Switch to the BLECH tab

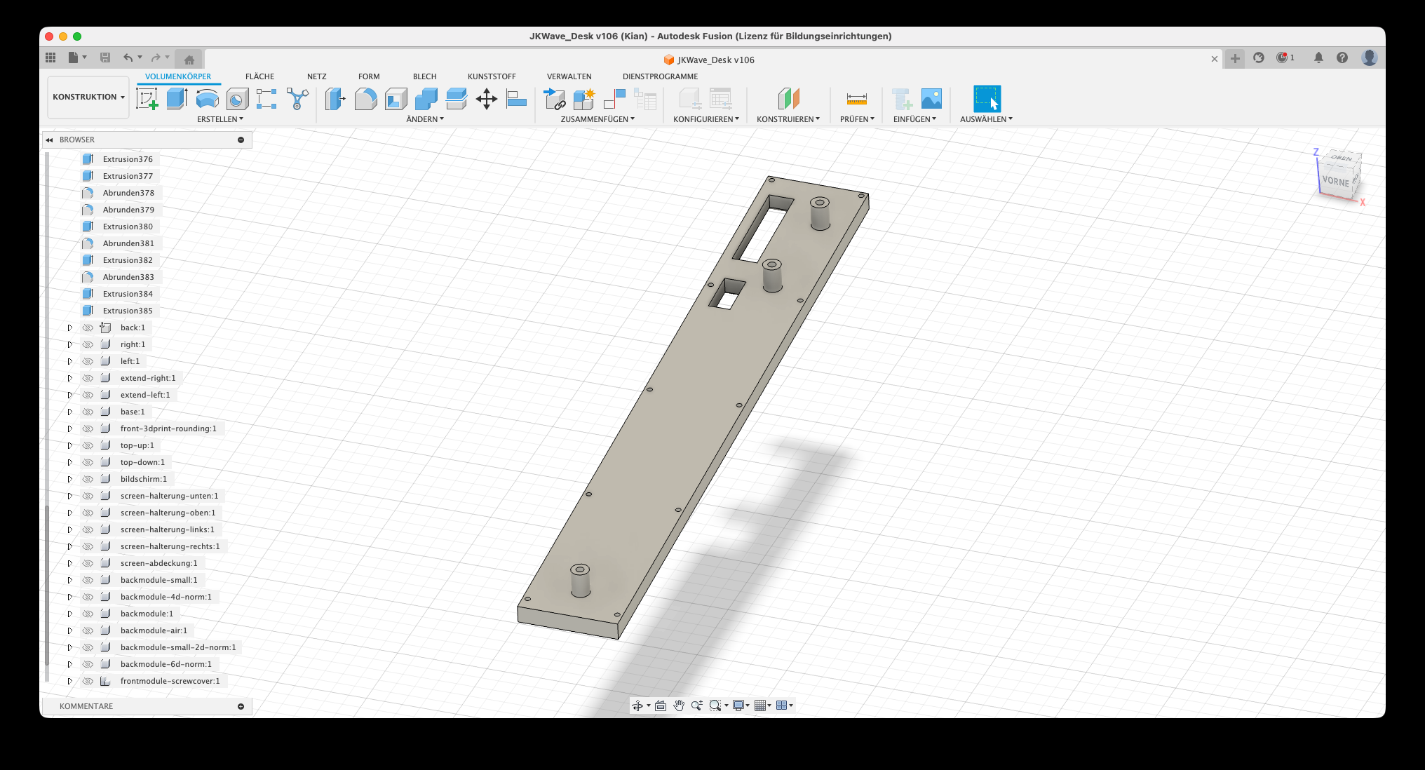pos(424,76)
